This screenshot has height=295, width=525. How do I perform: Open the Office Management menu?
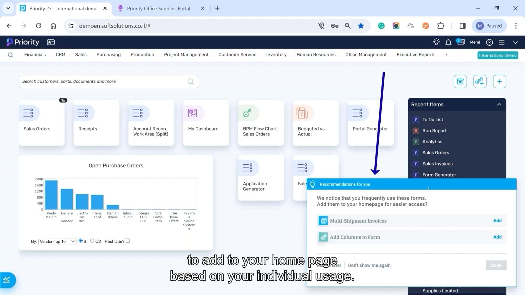coord(366,55)
